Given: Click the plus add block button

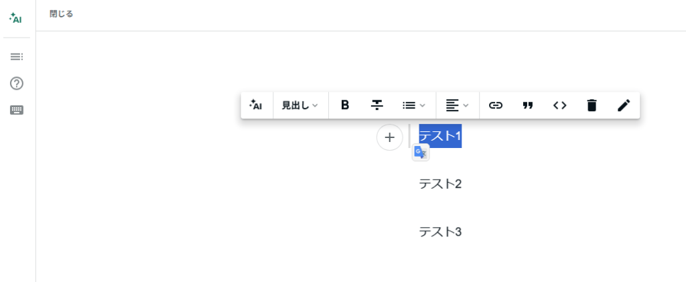Looking at the screenshot, I should (390, 137).
